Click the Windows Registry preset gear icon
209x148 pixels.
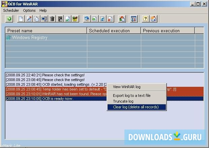click(8, 38)
